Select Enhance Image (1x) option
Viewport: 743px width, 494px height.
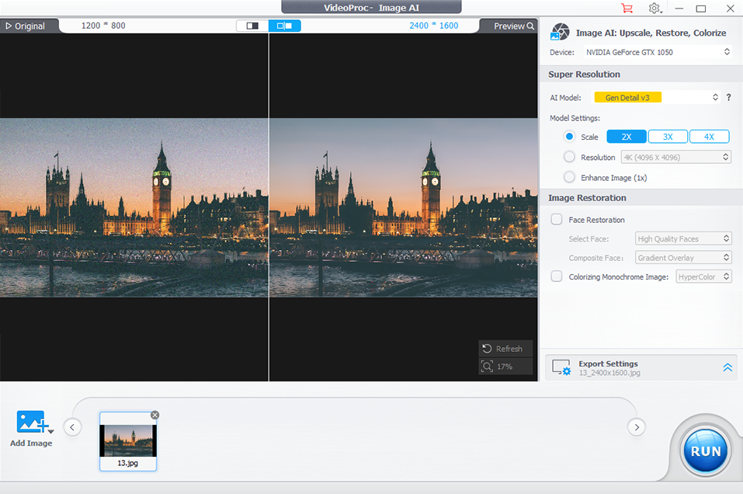pyautogui.click(x=569, y=177)
